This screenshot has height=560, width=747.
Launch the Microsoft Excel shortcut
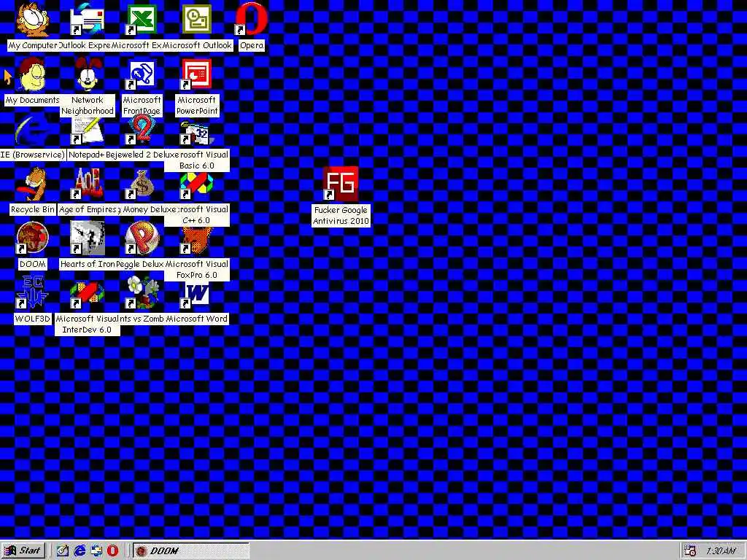click(142, 20)
